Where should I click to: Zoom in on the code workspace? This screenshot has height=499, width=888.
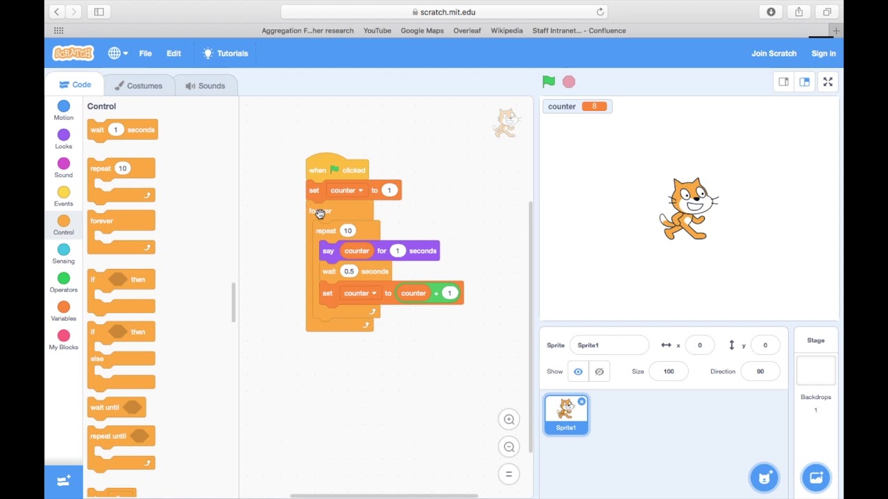pos(509,419)
